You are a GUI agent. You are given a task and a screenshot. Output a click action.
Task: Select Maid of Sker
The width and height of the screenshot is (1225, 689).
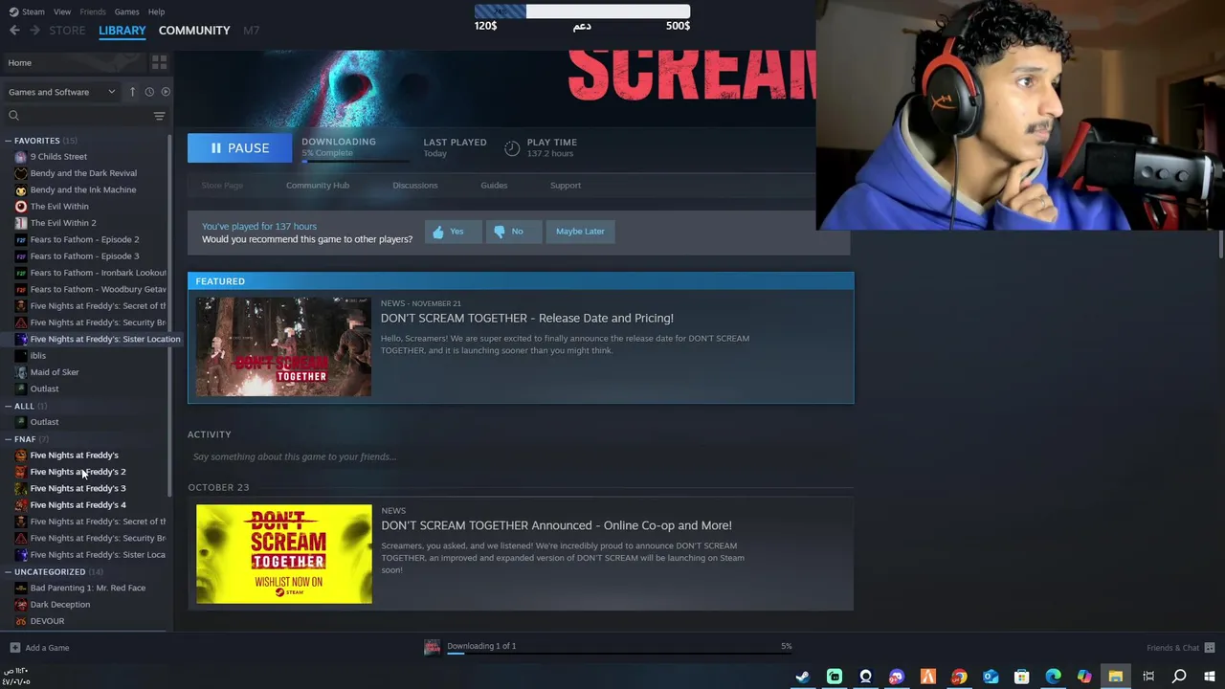55,372
